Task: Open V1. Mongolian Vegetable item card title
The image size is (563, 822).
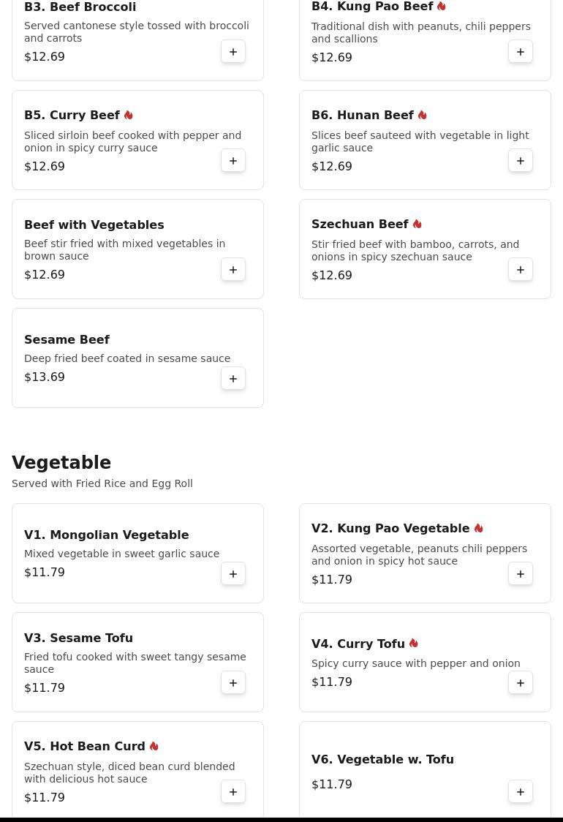Action: pos(106,535)
